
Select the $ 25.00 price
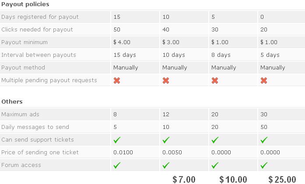282,180
